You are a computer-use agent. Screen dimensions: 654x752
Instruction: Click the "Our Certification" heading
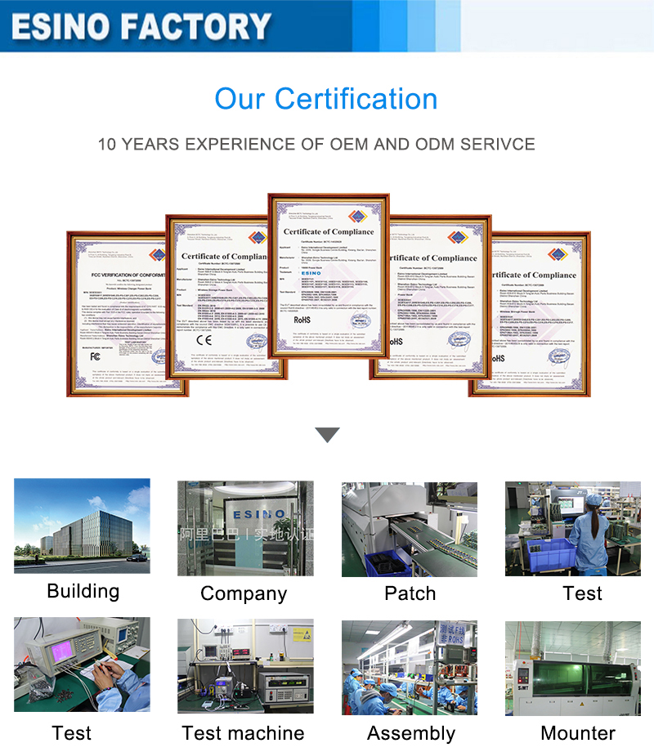tap(326, 99)
